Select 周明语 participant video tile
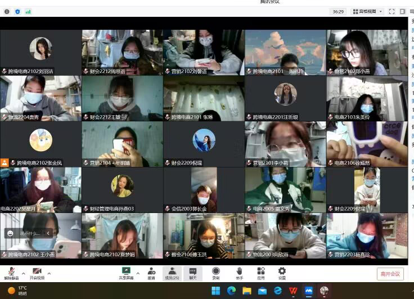 point(122,52)
